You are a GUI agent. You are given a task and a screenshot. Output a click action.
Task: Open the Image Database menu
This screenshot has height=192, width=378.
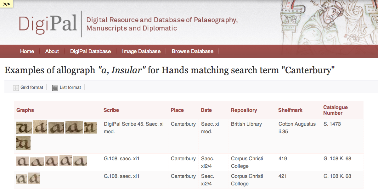[x=141, y=51]
